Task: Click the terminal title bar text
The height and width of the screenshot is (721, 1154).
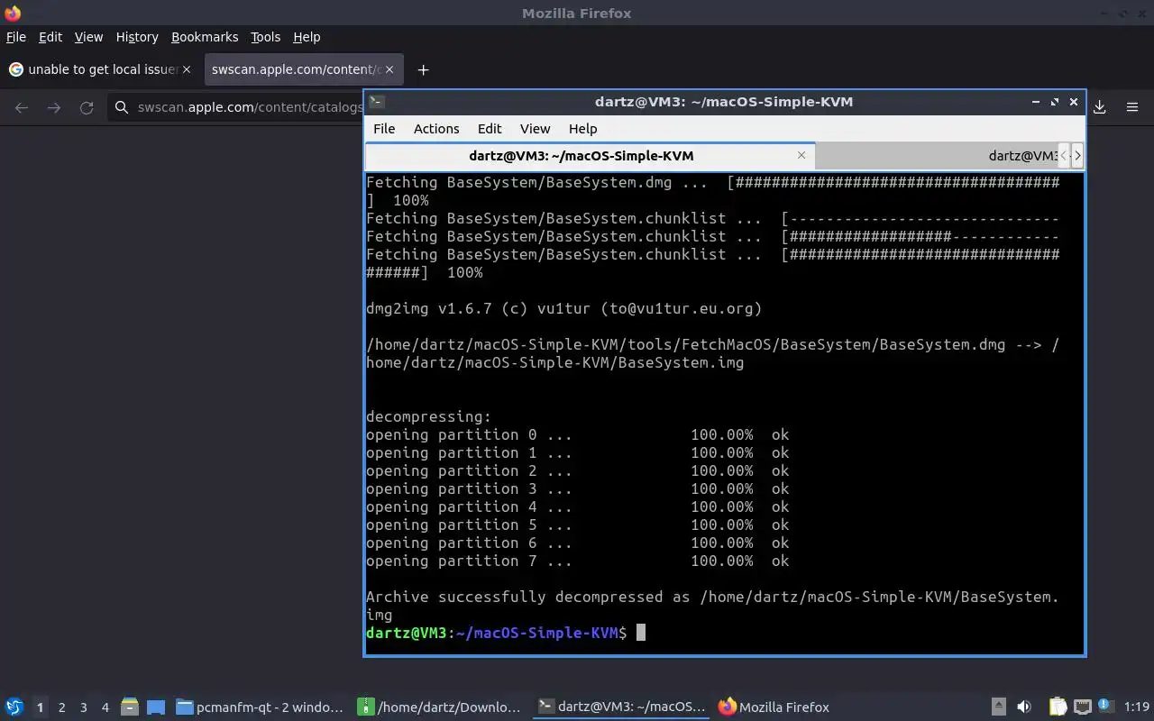Action: coord(724,102)
